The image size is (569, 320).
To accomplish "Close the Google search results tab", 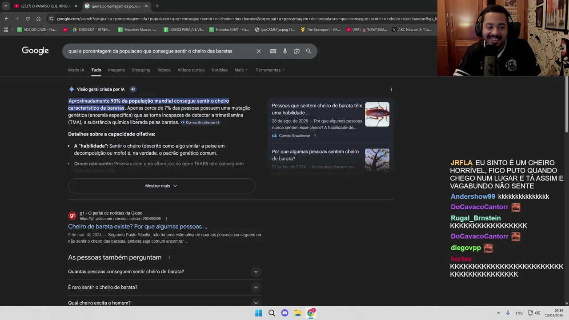I will click(x=146, y=6).
